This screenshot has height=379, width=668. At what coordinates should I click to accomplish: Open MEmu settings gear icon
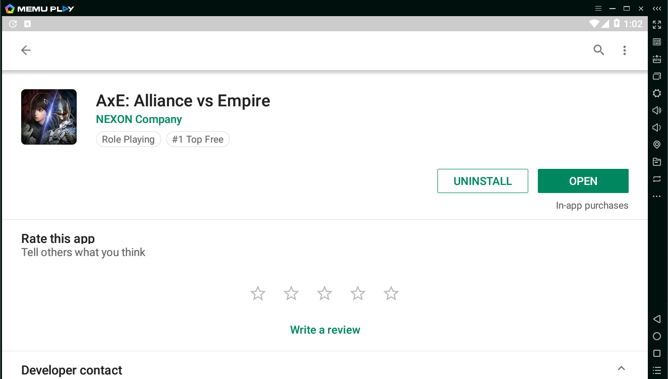pos(657,93)
